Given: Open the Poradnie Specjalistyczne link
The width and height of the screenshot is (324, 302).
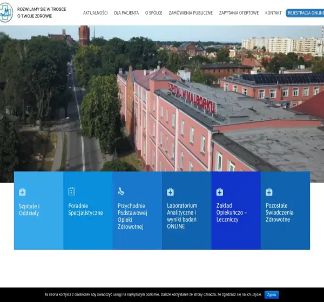Looking at the screenshot, I should tap(85, 209).
